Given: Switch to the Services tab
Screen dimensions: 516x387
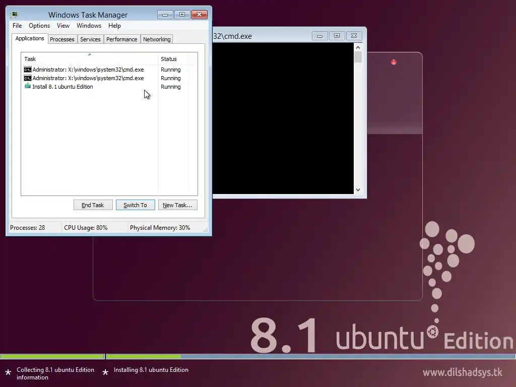Looking at the screenshot, I should pos(90,39).
